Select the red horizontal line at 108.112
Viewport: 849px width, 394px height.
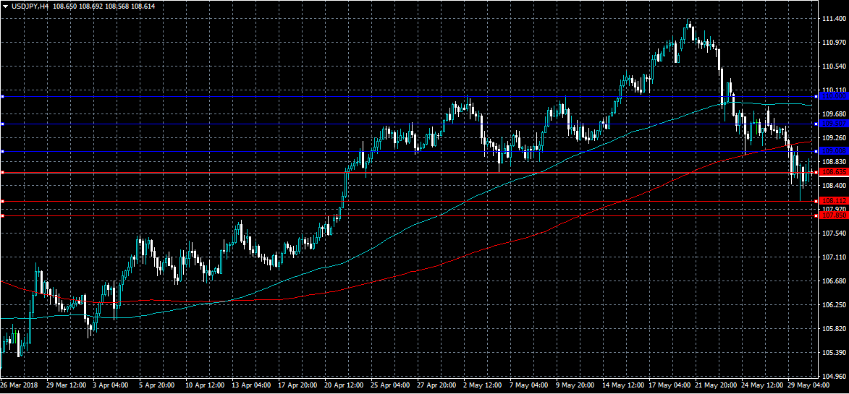pyautogui.click(x=409, y=201)
